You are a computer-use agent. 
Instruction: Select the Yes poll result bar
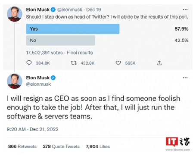click(73, 29)
